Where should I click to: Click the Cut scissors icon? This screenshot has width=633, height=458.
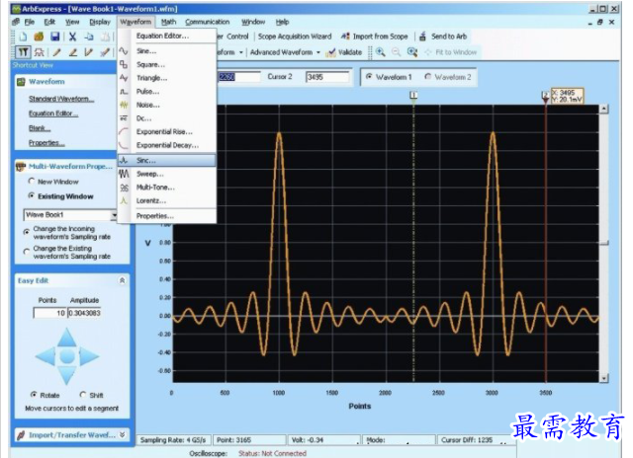coord(72,37)
